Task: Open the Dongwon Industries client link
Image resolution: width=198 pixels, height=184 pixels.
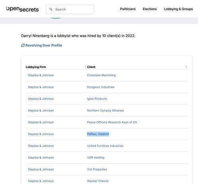Action: 101,87
